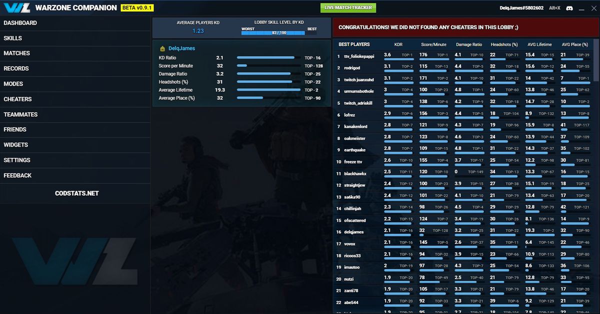Image resolution: width=600 pixels, height=314 pixels.
Task: Open SETTINGS from the sidebar
Action: [x=17, y=160]
